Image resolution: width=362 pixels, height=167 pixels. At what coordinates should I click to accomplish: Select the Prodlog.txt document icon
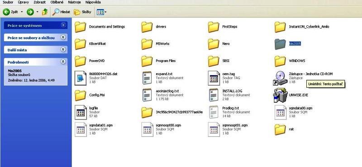214,112
